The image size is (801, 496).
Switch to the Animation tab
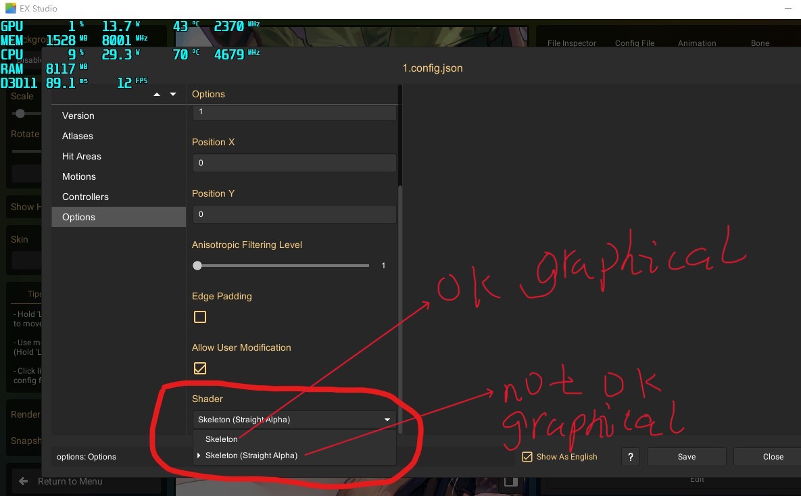pos(697,43)
